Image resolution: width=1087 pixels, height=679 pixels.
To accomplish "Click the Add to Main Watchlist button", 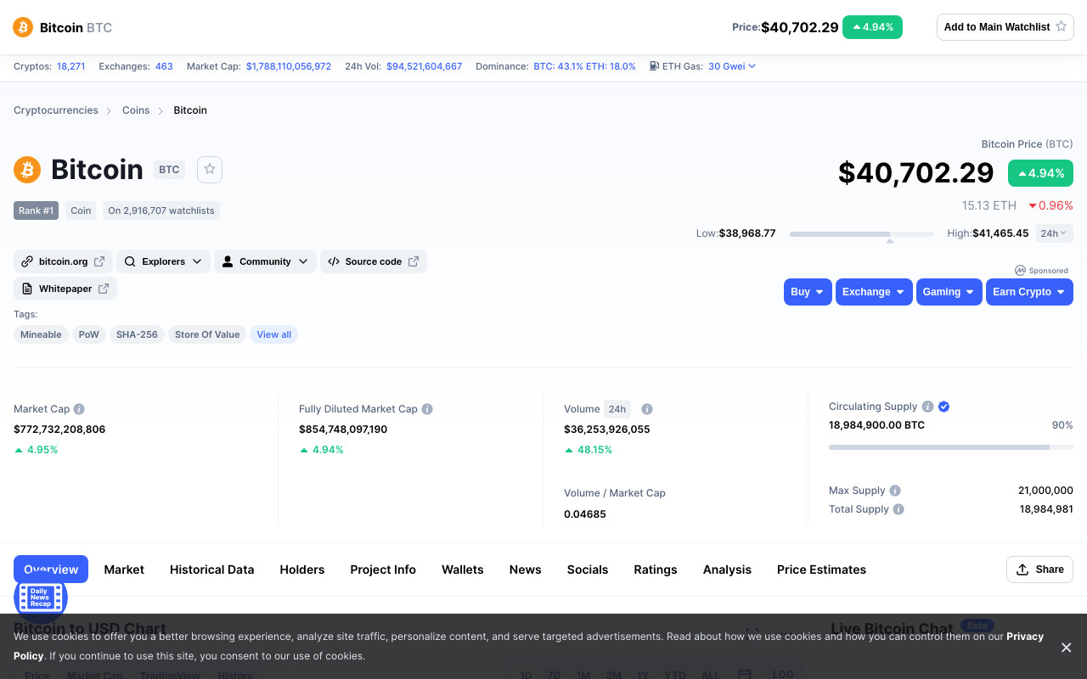I will pos(1005,27).
